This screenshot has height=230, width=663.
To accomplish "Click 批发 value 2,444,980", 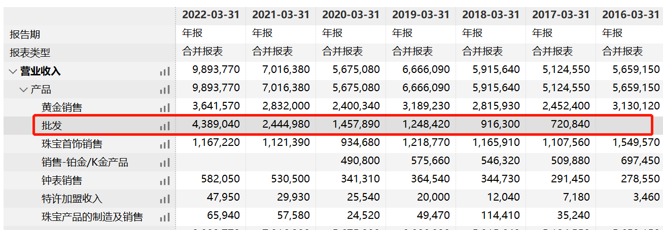I will (x=286, y=124).
